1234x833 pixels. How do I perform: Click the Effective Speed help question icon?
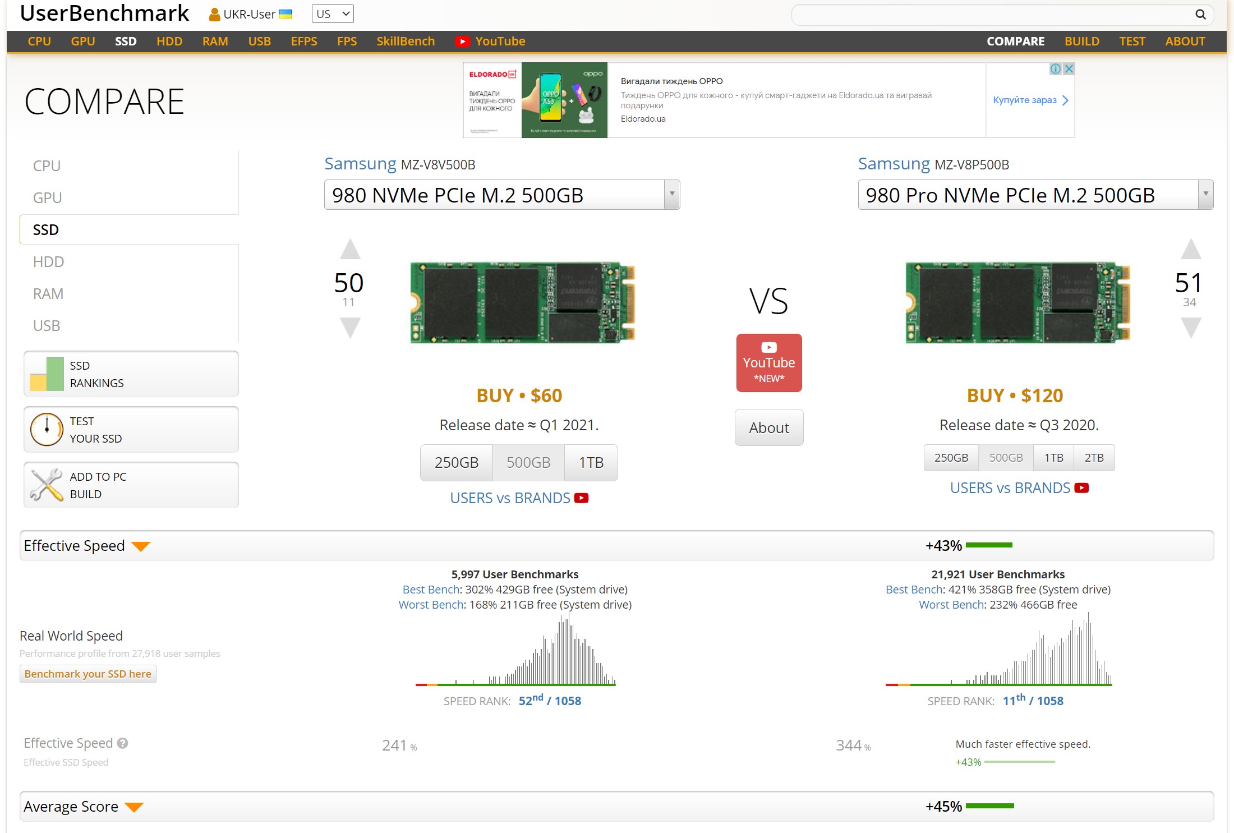[x=122, y=743]
